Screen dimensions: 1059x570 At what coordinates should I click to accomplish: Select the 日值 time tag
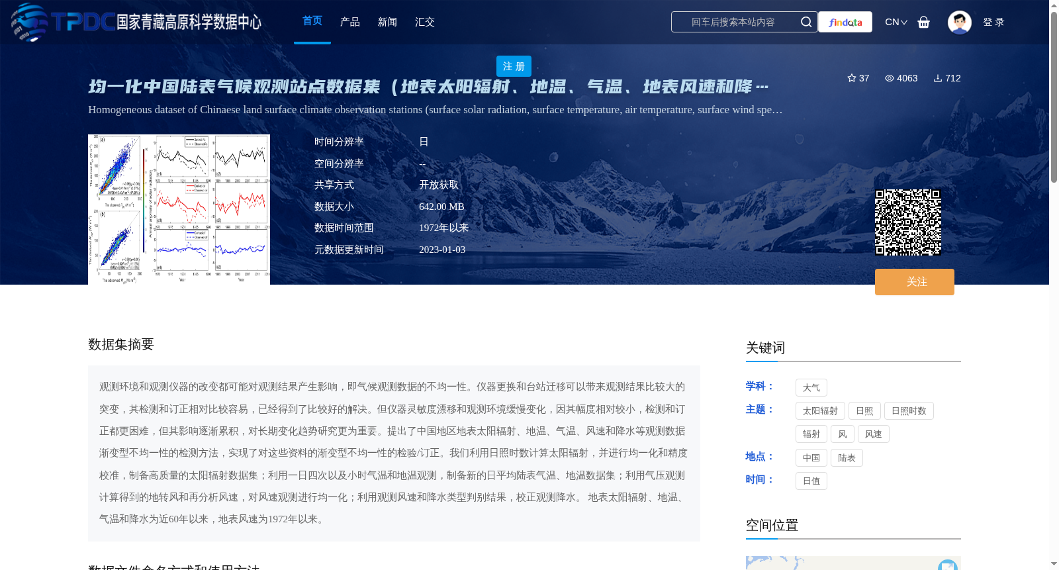coord(811,481)
